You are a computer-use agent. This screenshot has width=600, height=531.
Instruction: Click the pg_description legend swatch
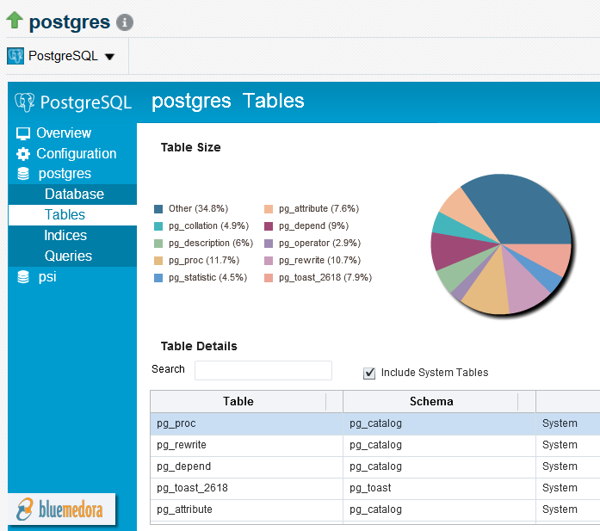(x=158, y=244)
